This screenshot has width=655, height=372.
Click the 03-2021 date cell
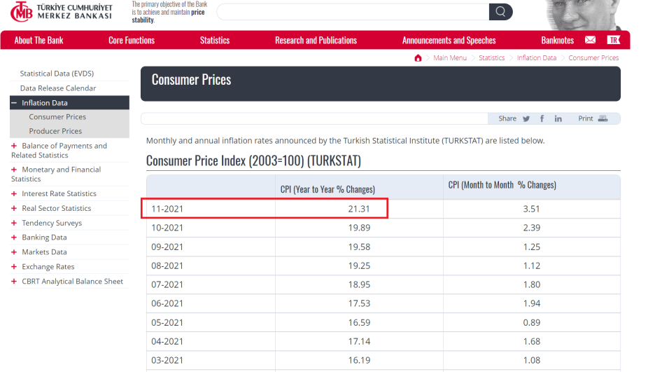(x=167, y=360)
